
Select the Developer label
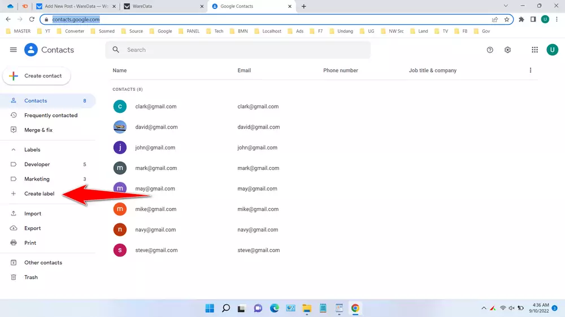(x=37, y=165)
